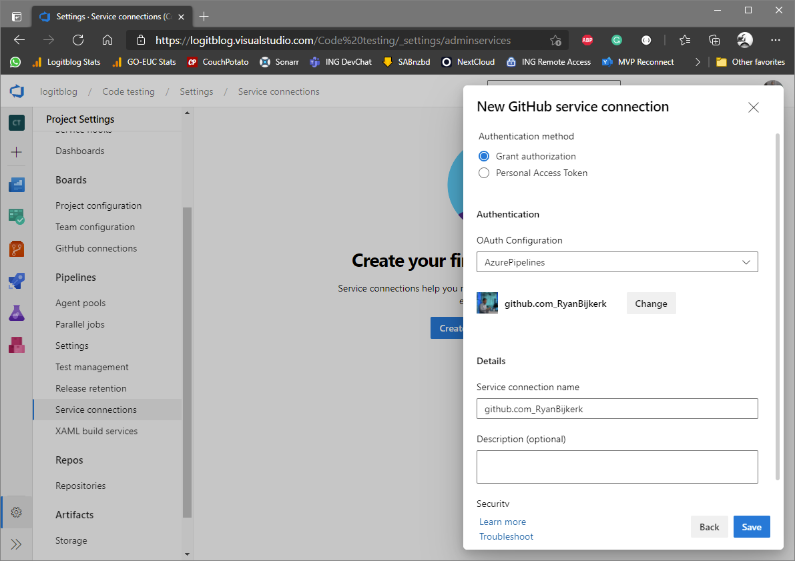This screenshot has height=561, width=795.
Task: Click Project Settings scroll down arrow
Action: pos(187,554)
